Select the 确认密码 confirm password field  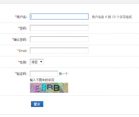click(59, 39)
